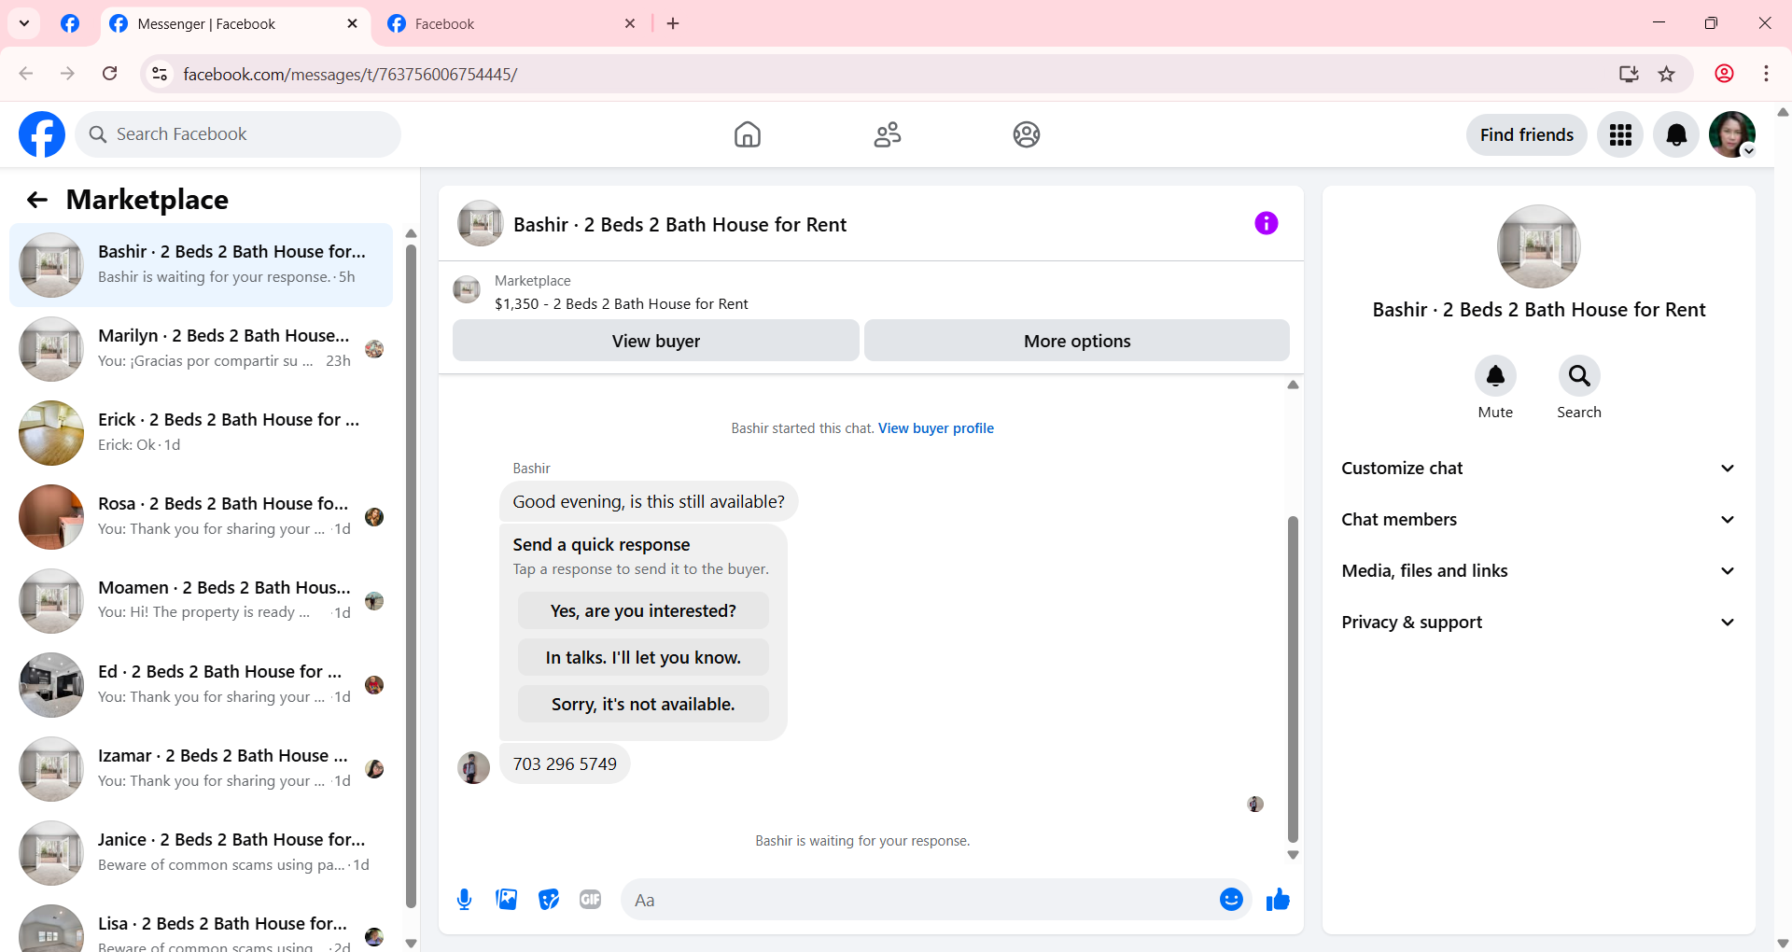Open Bashir conversation in list

(201, 265)
